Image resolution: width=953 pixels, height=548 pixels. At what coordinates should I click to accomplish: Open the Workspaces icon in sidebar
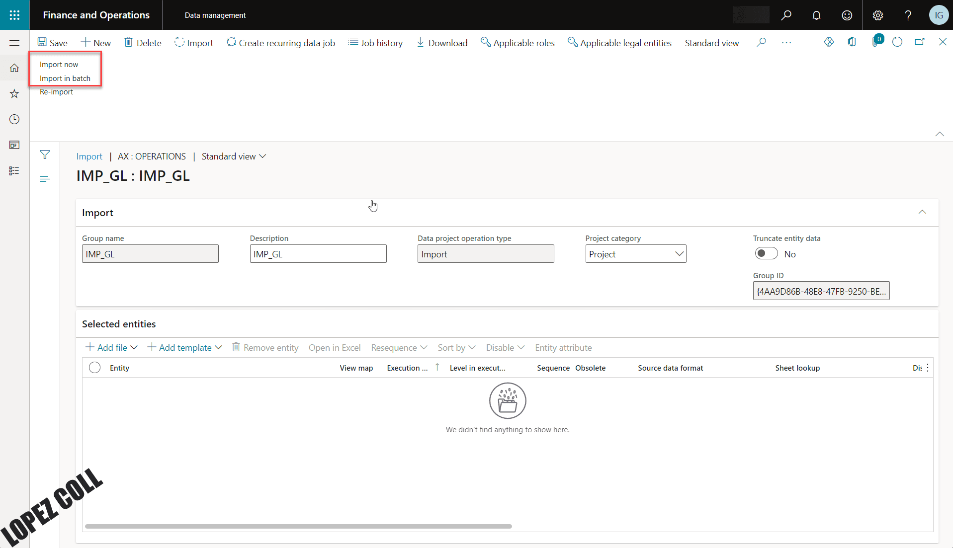[14, 145]
